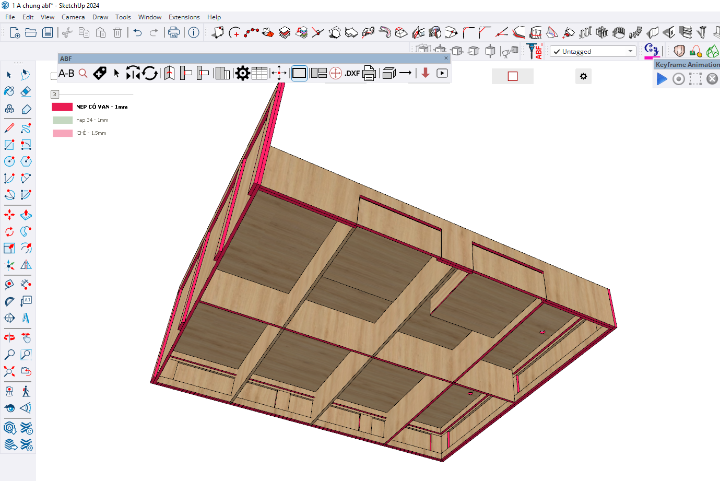Open the Camera menu
720x481 pixels.
click(x=73, y=17)
